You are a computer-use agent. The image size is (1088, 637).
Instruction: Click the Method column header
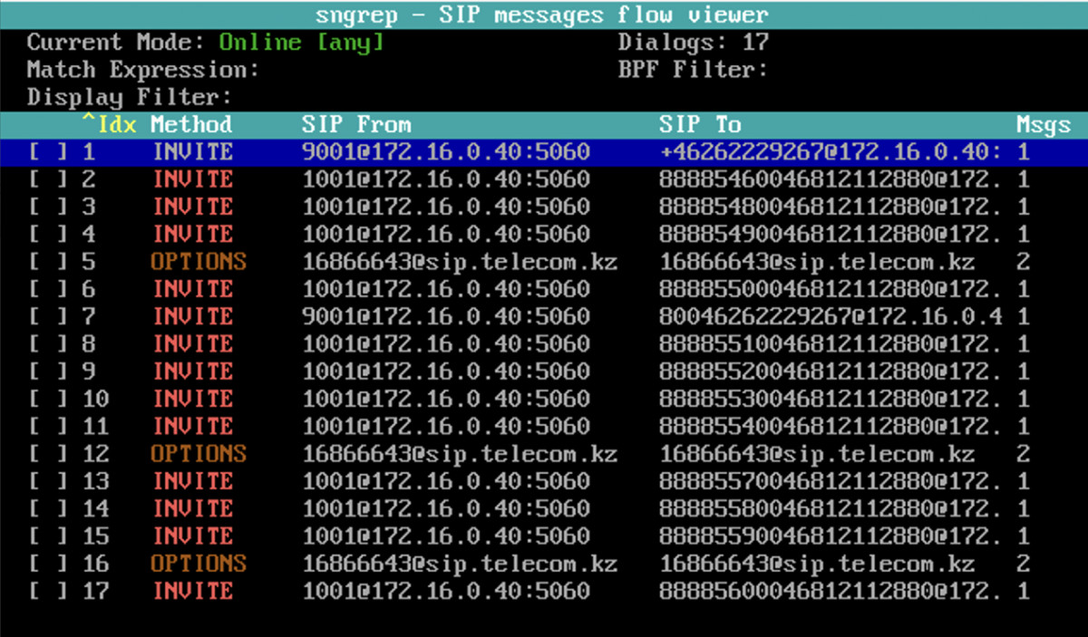pos(191,125)
